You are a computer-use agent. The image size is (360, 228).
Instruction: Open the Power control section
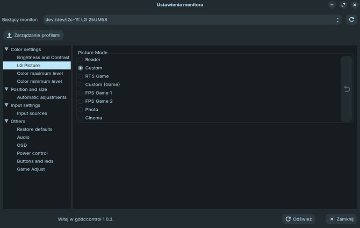(32, 153)
